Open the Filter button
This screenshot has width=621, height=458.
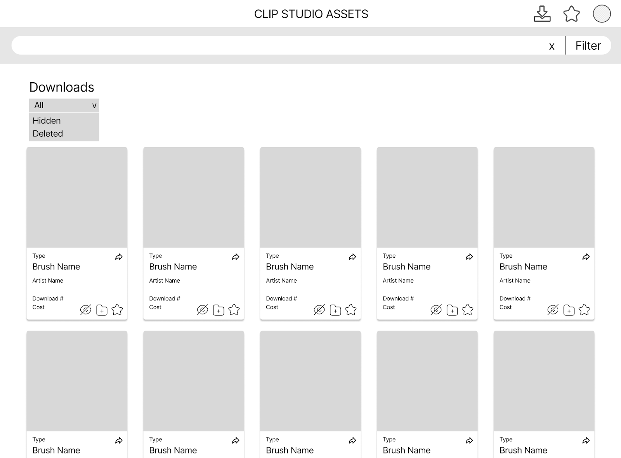pos(588,45)
